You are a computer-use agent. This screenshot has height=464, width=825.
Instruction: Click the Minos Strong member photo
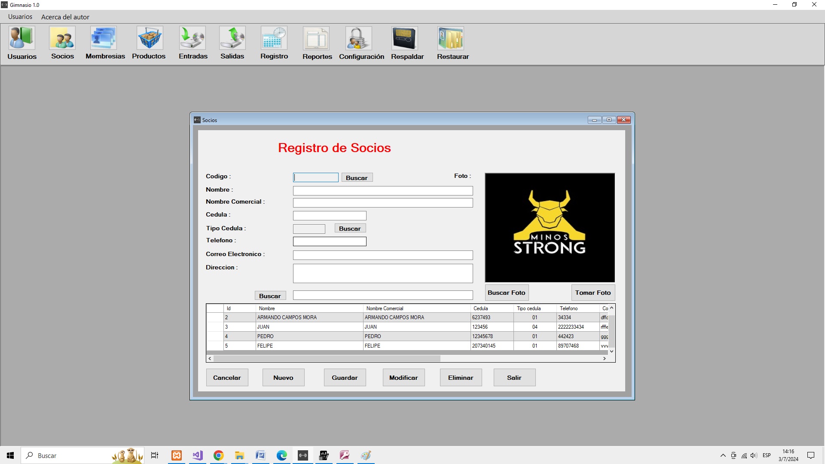[x=550, y=228]
